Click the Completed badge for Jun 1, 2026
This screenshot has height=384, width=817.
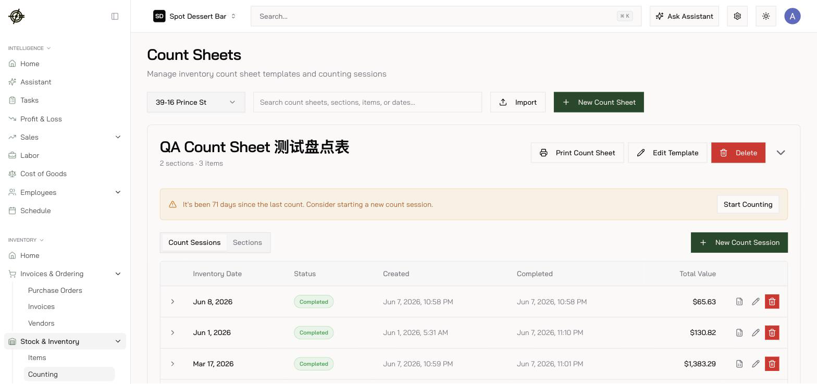(x=314, y=332)
